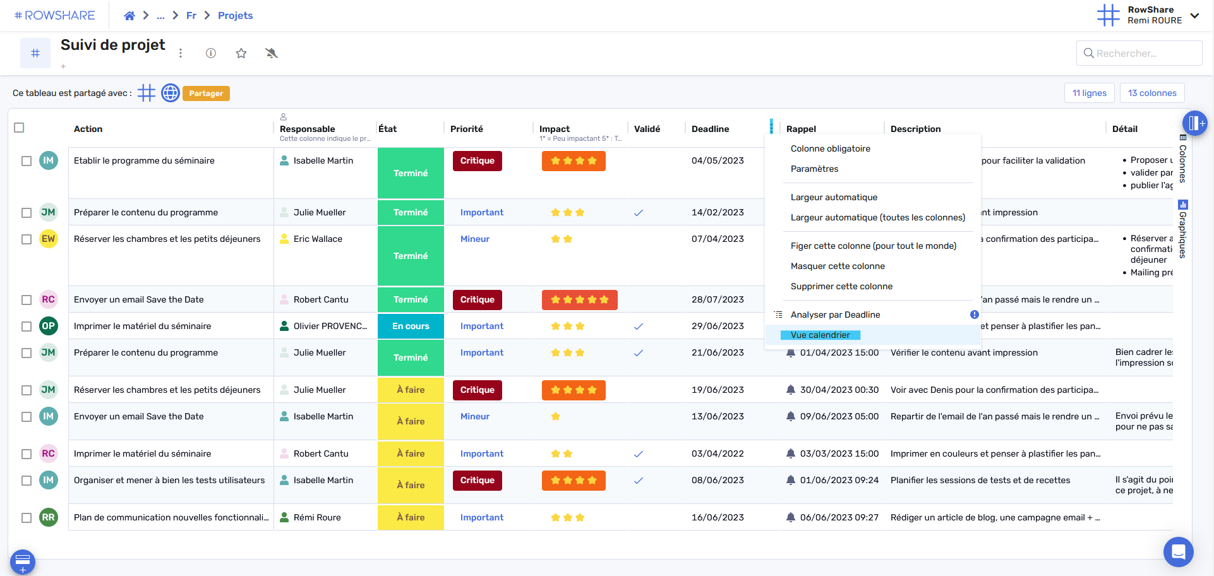This screenshot has width=1214, height=576.
Task: Click the RowShare share icon next to Partager
Action: pos(147,93)
